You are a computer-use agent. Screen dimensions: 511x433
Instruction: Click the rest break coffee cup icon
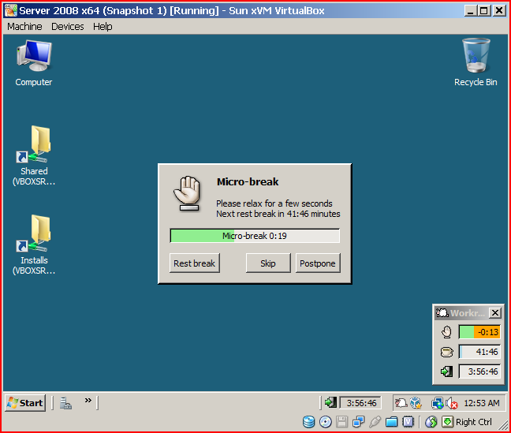pyautogui.click(x=446, y=352)
